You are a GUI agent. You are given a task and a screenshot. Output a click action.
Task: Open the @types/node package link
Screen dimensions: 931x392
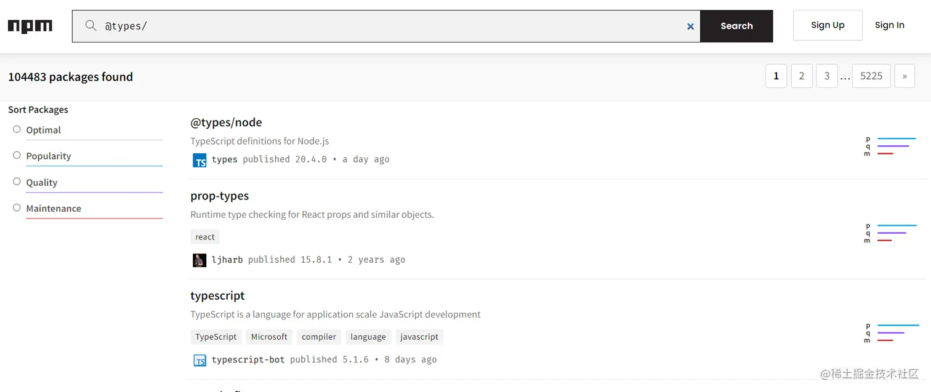tap(226, 122)
